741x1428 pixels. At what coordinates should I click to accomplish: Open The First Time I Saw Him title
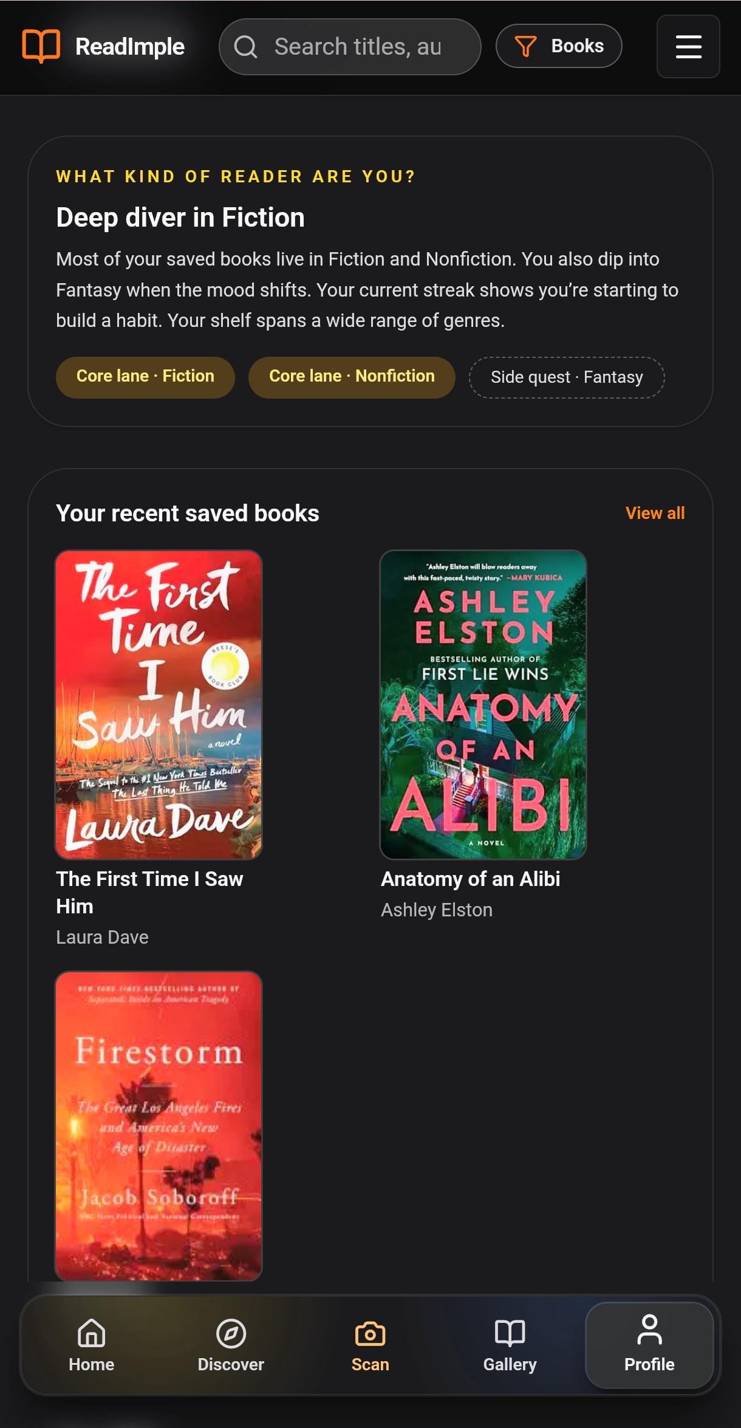(149, 892)
